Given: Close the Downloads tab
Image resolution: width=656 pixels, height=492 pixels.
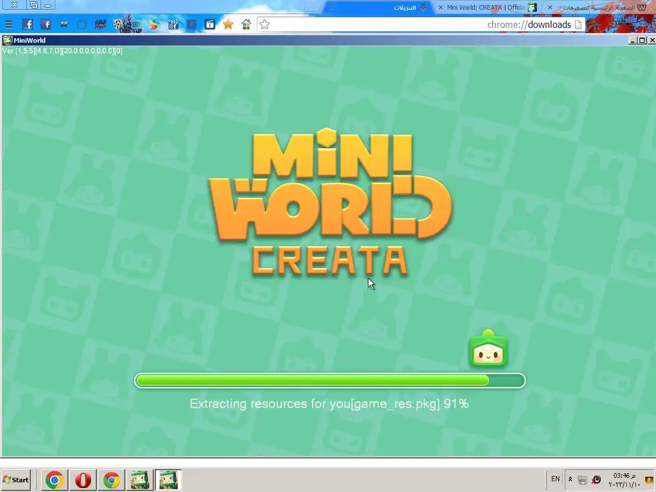Looking at the screenshot, I should point(331,7).
